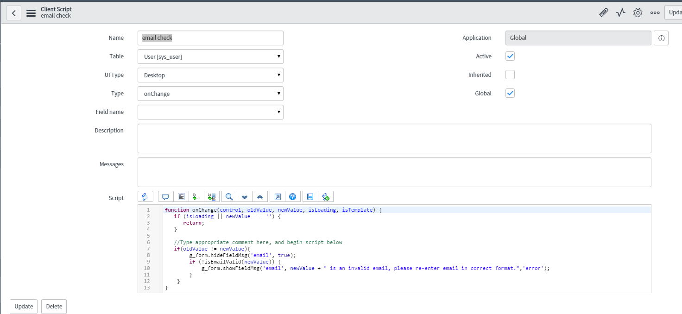Format the script code
The image size is (682, 314).
(x=181, y=196)
